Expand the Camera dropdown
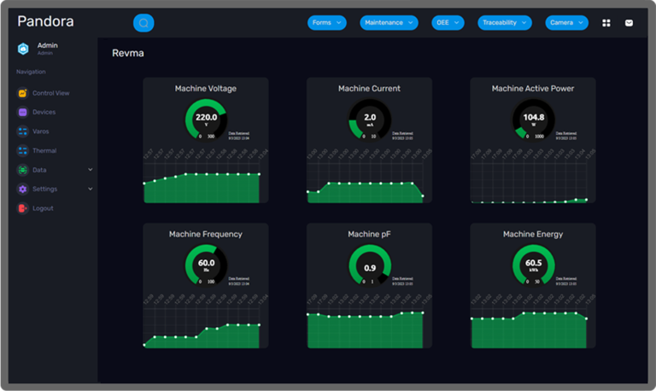 (566, 23)
